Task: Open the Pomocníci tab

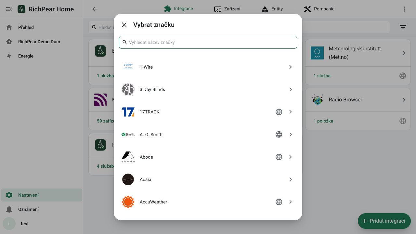Action: pyautogui.click(x=320, y=9)
